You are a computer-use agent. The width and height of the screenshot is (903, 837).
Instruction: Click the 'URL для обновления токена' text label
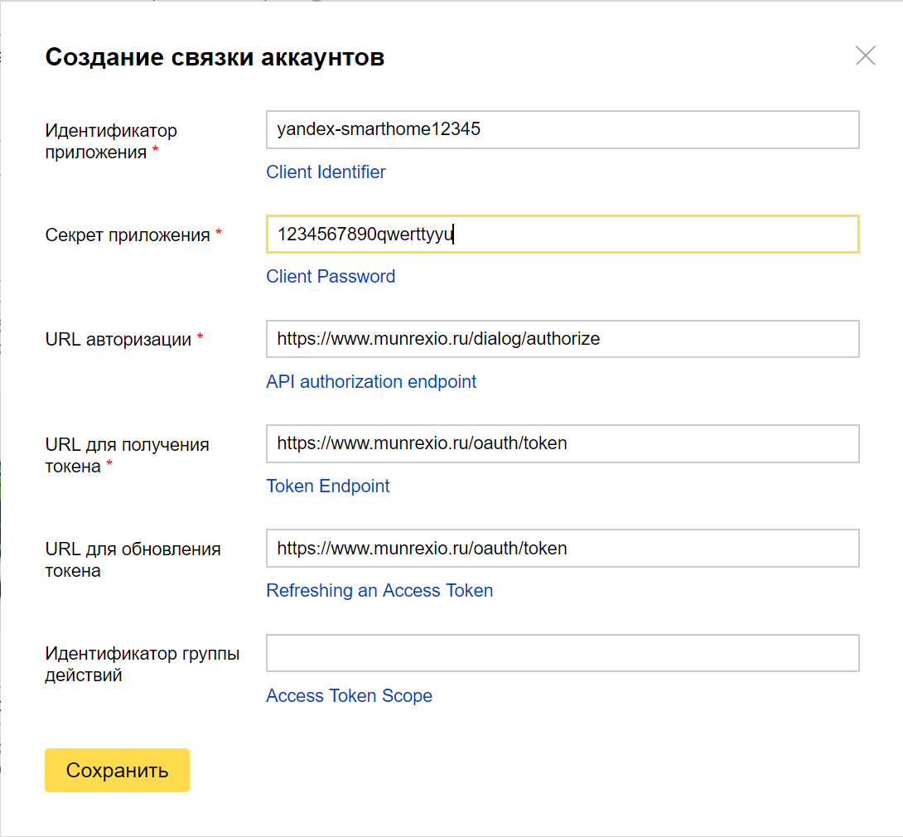click(x=133, y=559)
